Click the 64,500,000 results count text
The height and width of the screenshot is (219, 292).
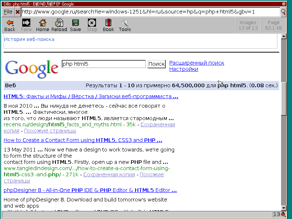[188, 85]
